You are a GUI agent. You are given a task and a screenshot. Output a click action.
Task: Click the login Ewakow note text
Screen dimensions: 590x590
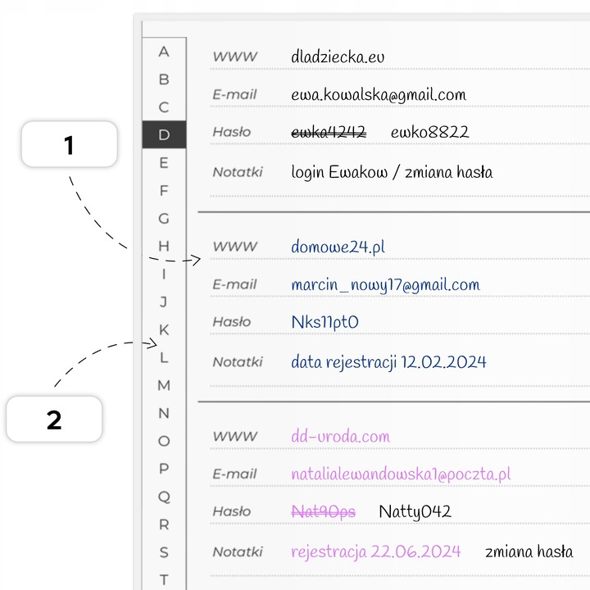(x=392, y=173)
